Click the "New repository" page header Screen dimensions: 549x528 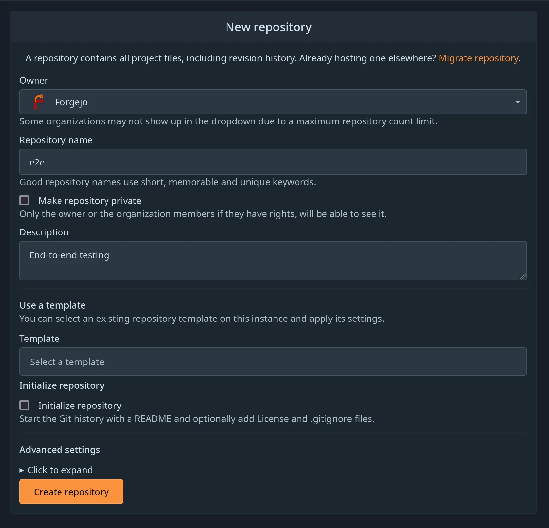tap(269, 27)
